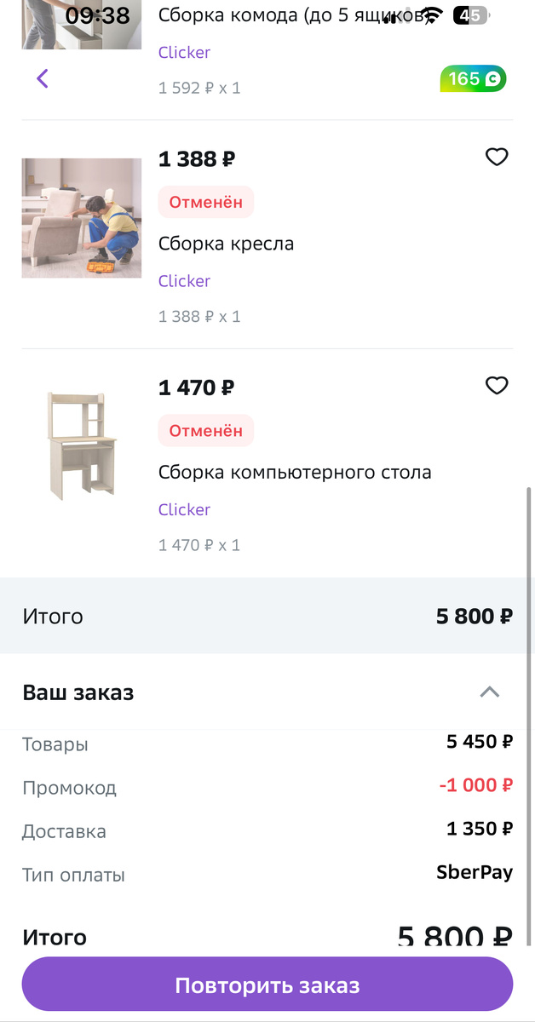This screenshot has height=1022, width=535.
Task: Tap the battery indicator showing 45
Action: point(469,14)
